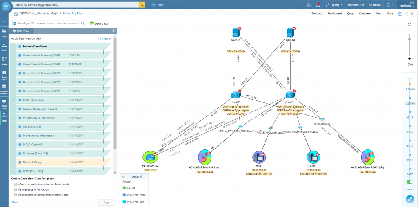The width and height of the screenshot is (418, 207).
Task: Open the More menu
Action: pyautogui.click(x=390, y=13)
